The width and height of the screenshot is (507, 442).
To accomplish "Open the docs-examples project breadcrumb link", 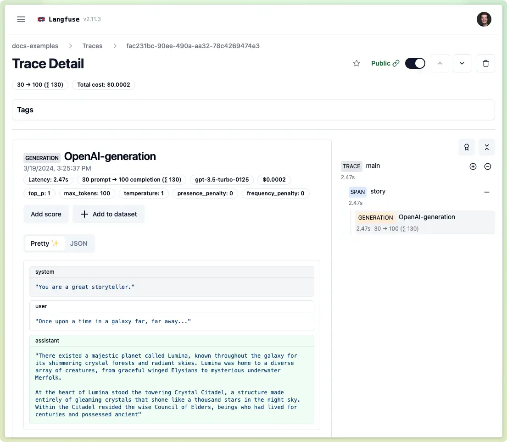I will click(x=35, y=46).
